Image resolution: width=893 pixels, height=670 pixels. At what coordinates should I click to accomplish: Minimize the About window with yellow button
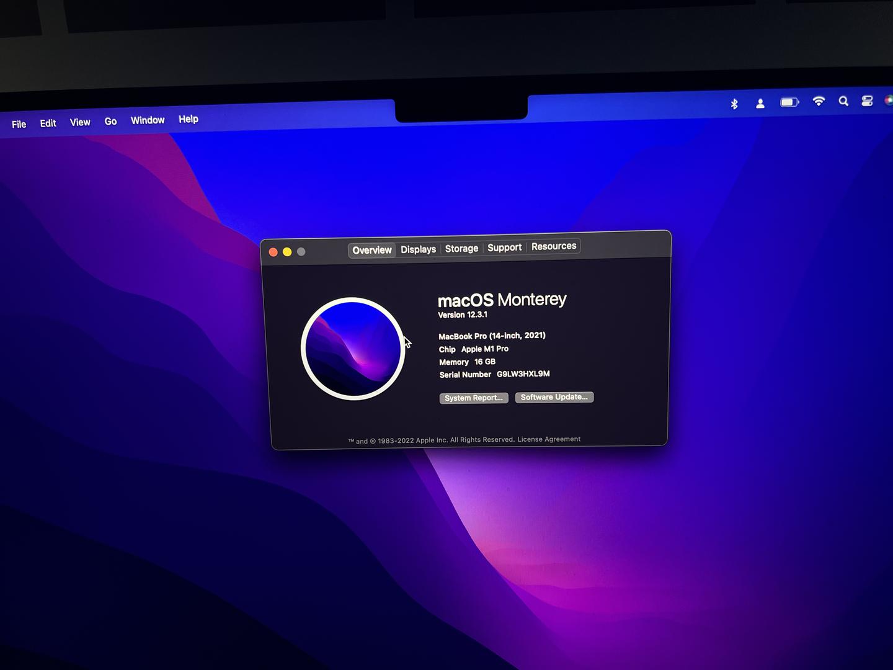pos(287,252)
